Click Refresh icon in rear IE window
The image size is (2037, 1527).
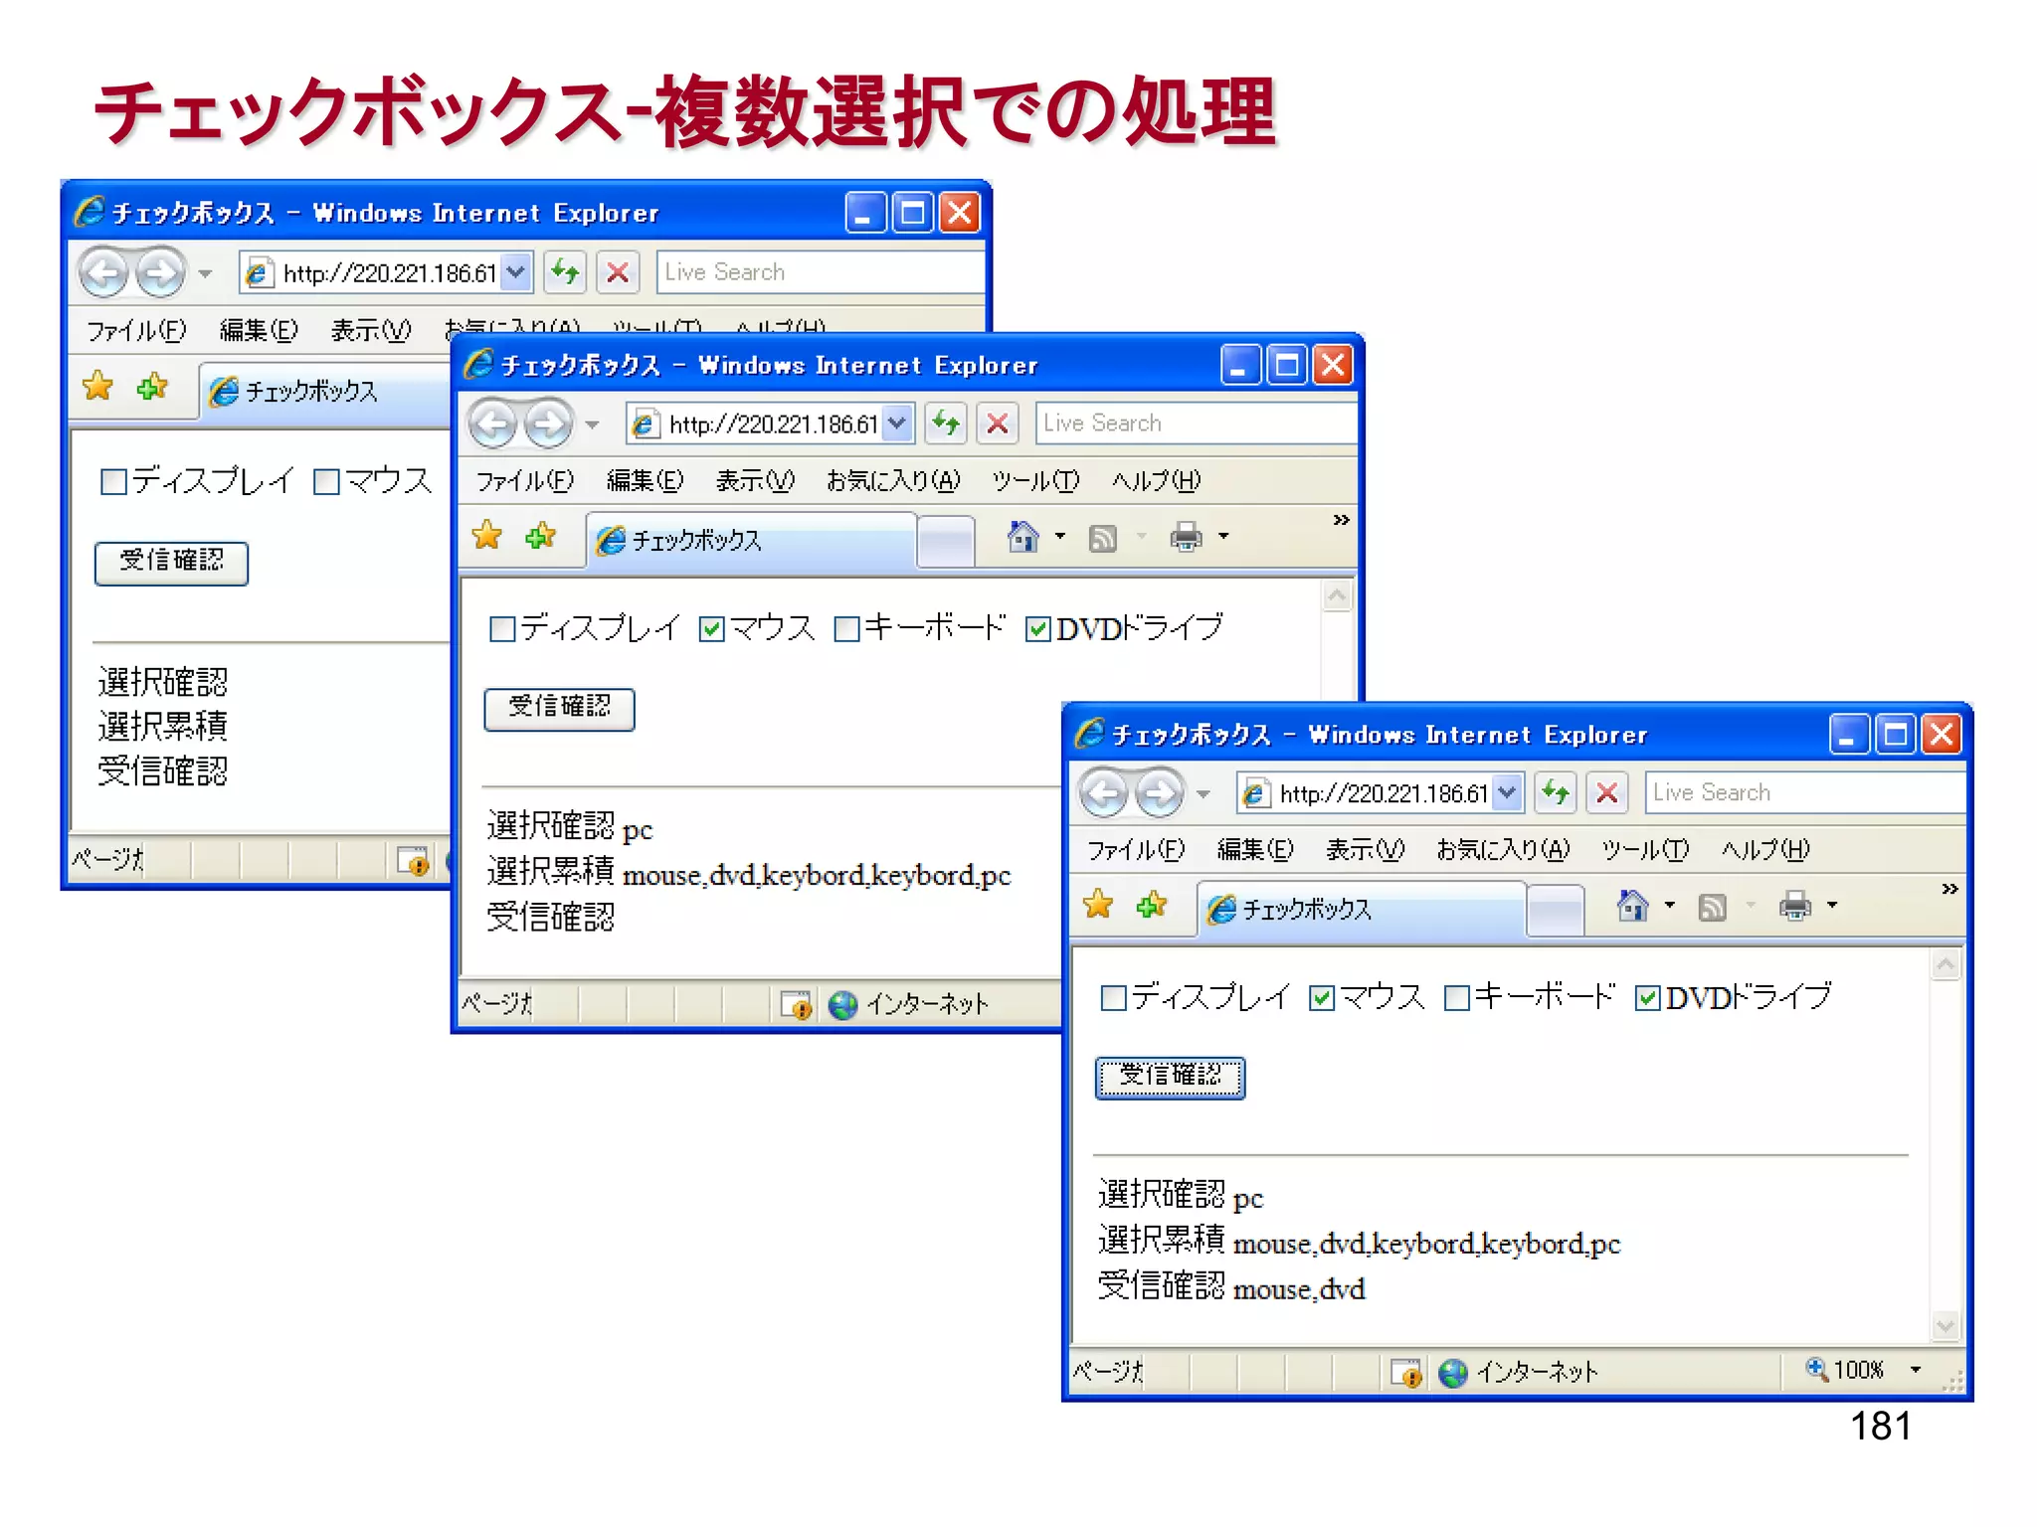[566, 271]
